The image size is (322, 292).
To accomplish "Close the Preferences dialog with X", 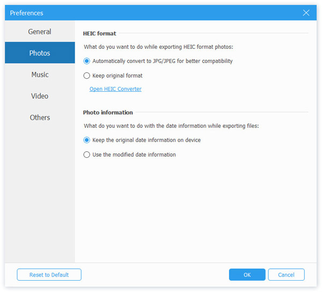I will click(x=306, y=13).
